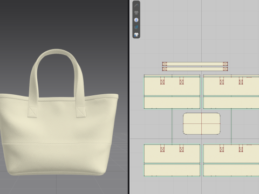Select the upper handle strap pattern strip
The image size is (259, 194).
click(195, 64)
